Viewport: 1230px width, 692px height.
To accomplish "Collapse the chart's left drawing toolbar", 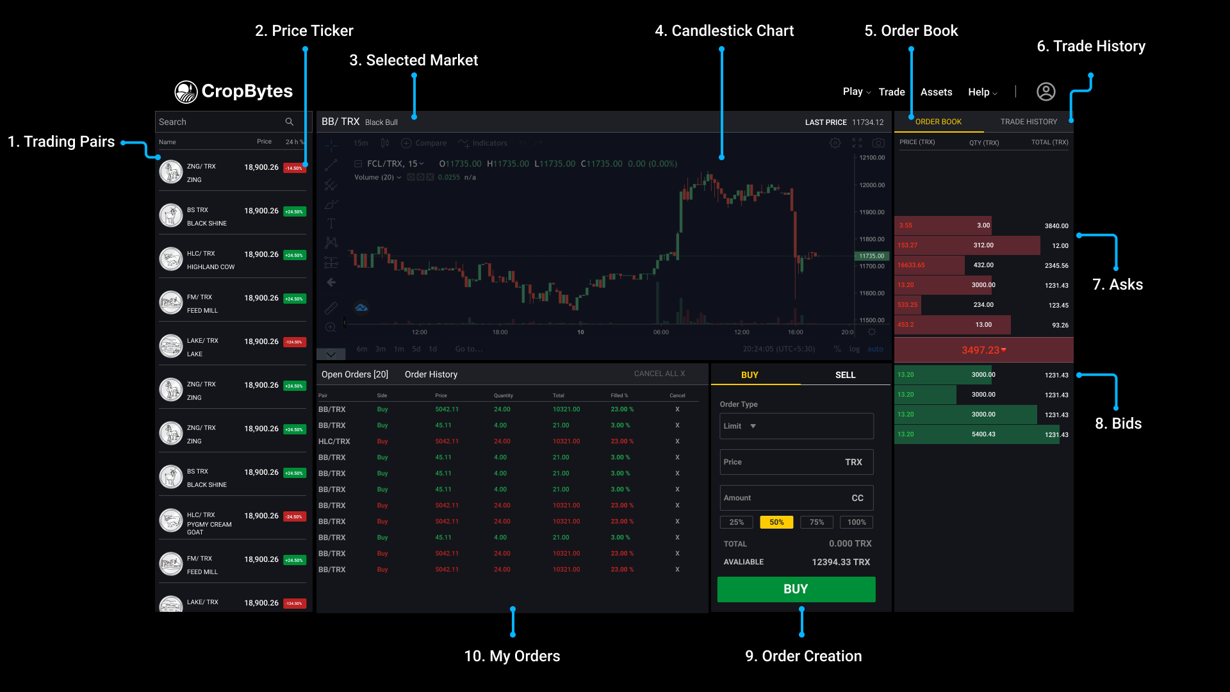I will coord(345,323).
